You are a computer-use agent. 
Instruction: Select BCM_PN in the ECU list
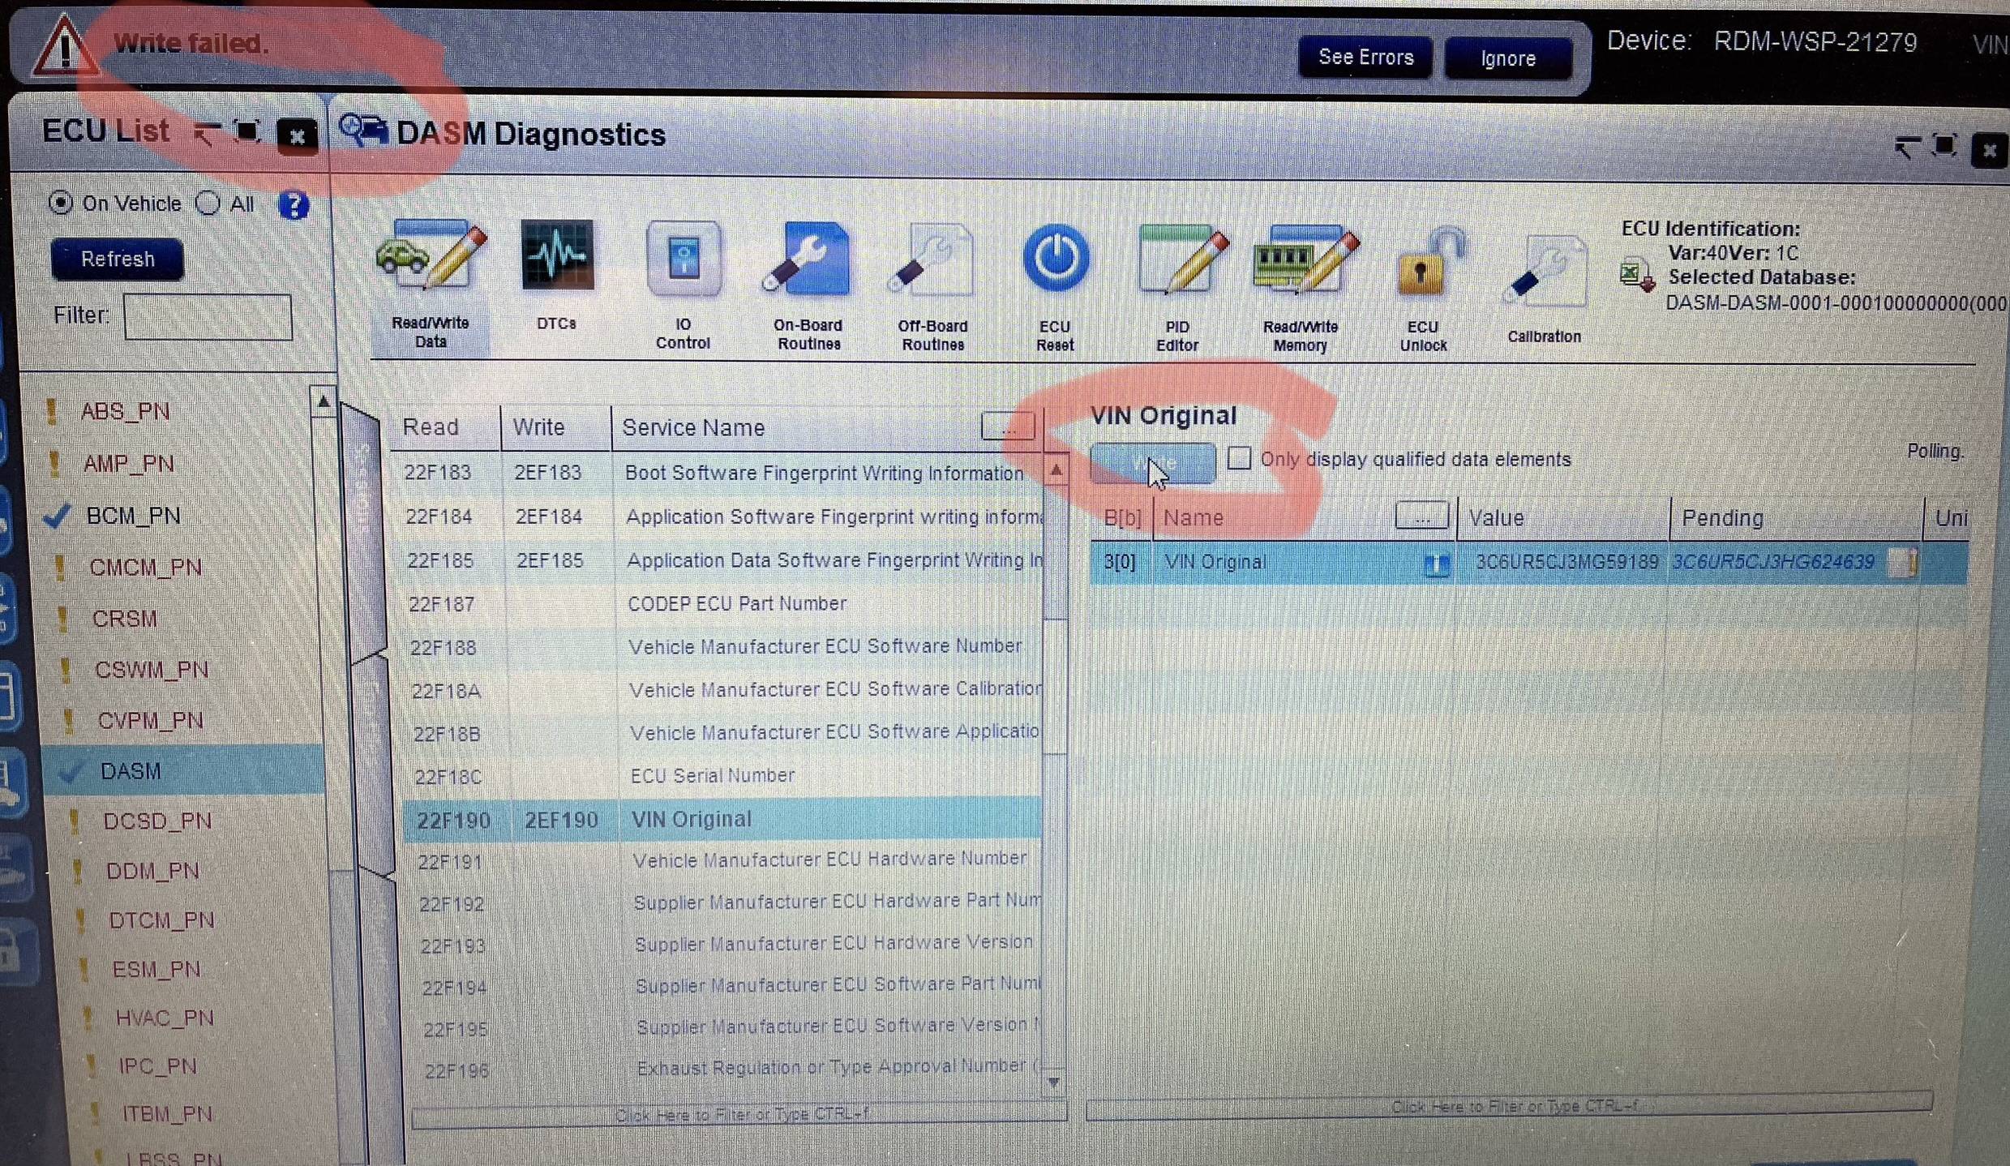pos(134,516)
